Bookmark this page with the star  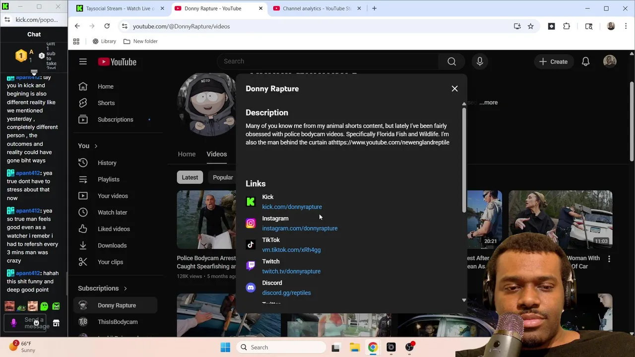pos(530,26)
